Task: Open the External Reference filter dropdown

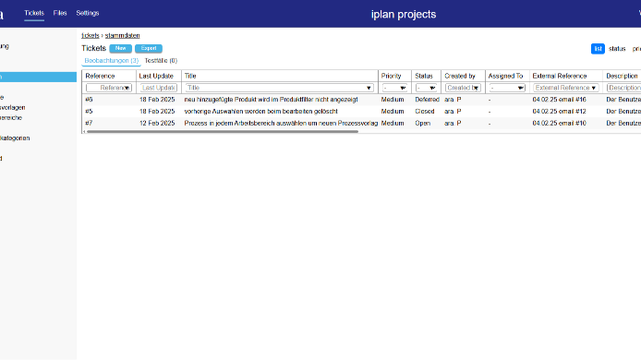Action: (566, 88)
